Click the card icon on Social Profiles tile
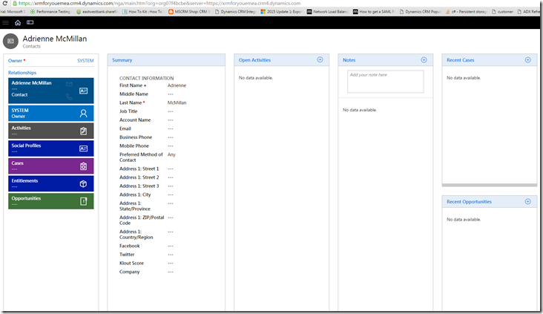This screenshot has height=314, width=543. [x=84, y=148]
